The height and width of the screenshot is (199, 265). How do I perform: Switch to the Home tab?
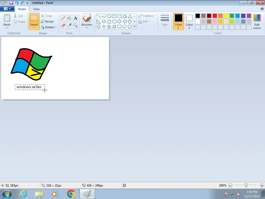click(22, 9)
